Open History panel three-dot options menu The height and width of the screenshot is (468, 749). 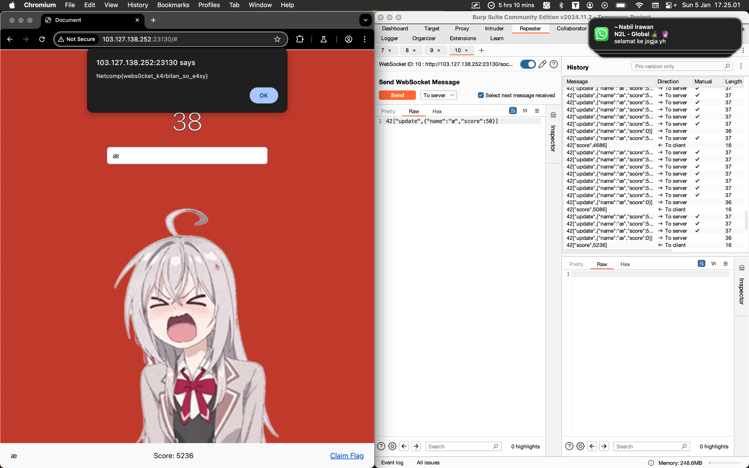pos(741,66)
